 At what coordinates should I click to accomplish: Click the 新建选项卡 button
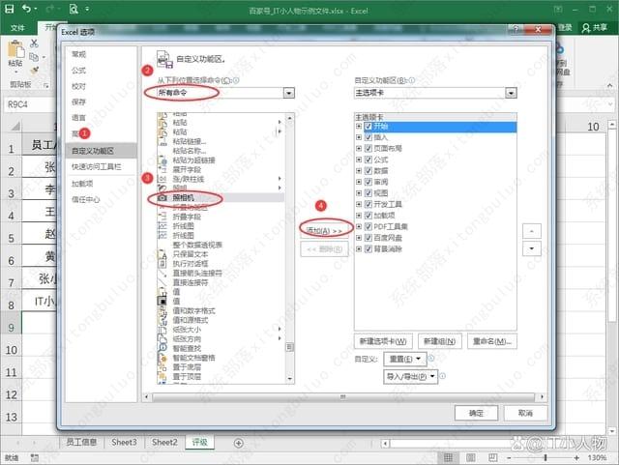pos(384,341)
